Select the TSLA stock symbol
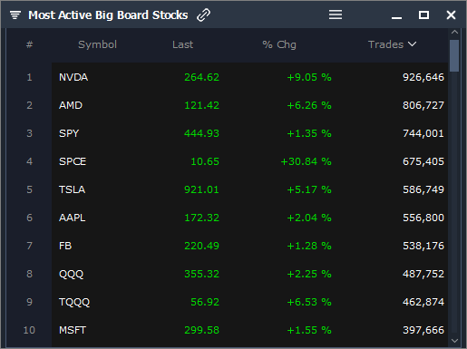Viewport: 467px width, 349px height. coord(72,189)
